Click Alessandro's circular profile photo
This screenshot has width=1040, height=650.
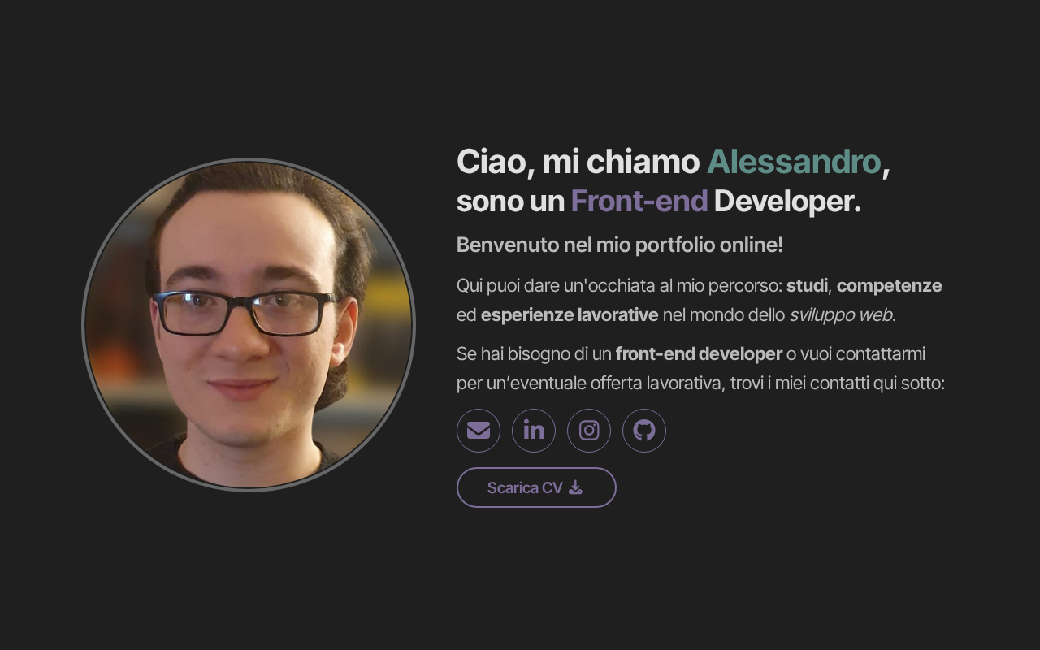249,325
